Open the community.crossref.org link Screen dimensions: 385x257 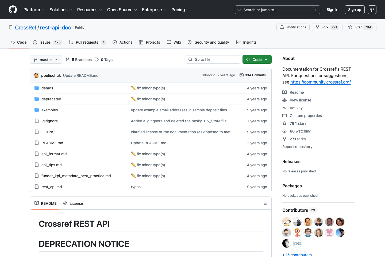click(320, 82)
